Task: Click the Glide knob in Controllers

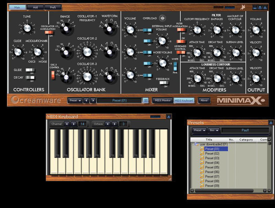Action: (18, 52)
